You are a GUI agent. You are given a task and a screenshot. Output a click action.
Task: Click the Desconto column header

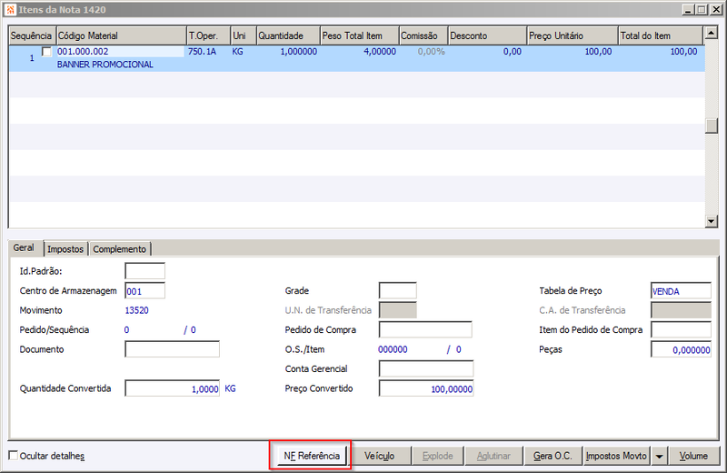[x=488, y=35]
